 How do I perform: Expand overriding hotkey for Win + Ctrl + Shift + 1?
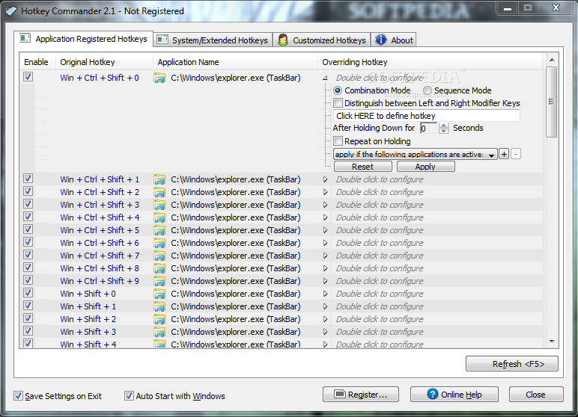click(x=325, y=179)
